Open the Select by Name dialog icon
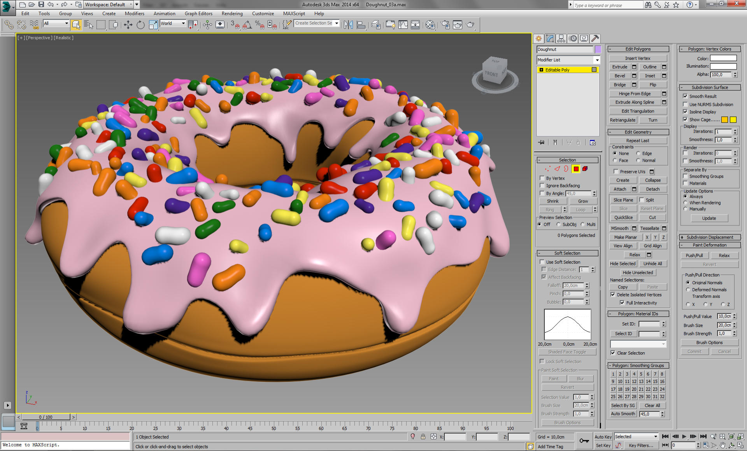This screenshot has height=451, width=747. pos(88,25)
